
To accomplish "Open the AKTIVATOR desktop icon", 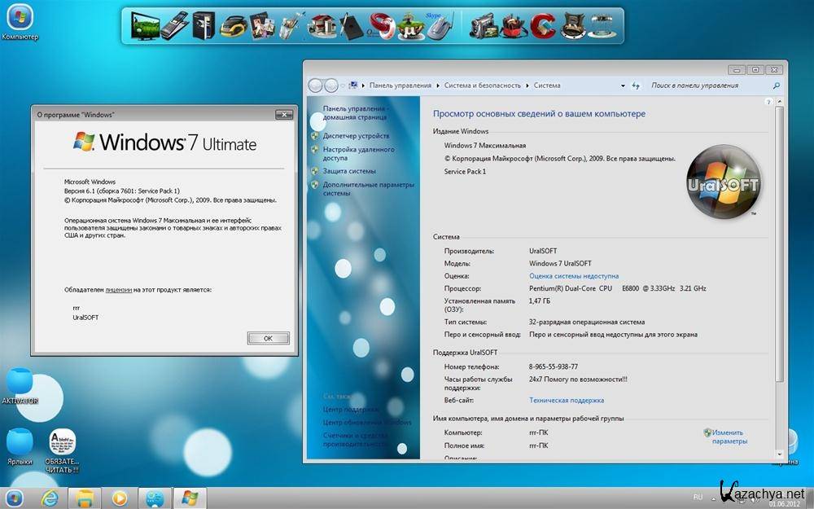I will tap(19, 383).
